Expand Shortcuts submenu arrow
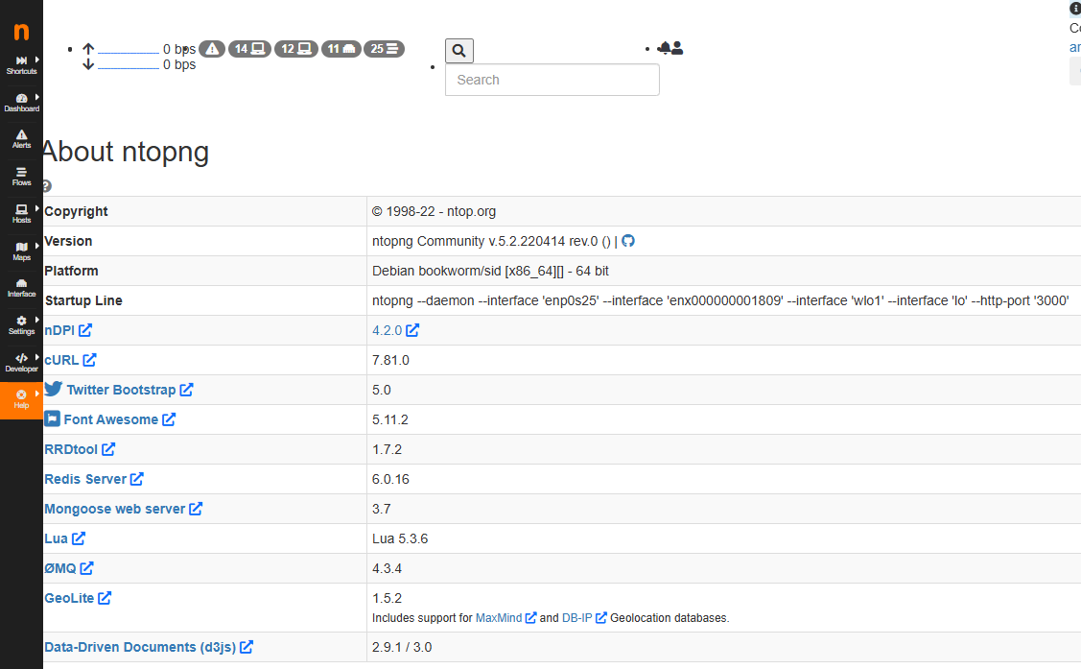Screen dimensions: 1081x669 coord(37,60)
